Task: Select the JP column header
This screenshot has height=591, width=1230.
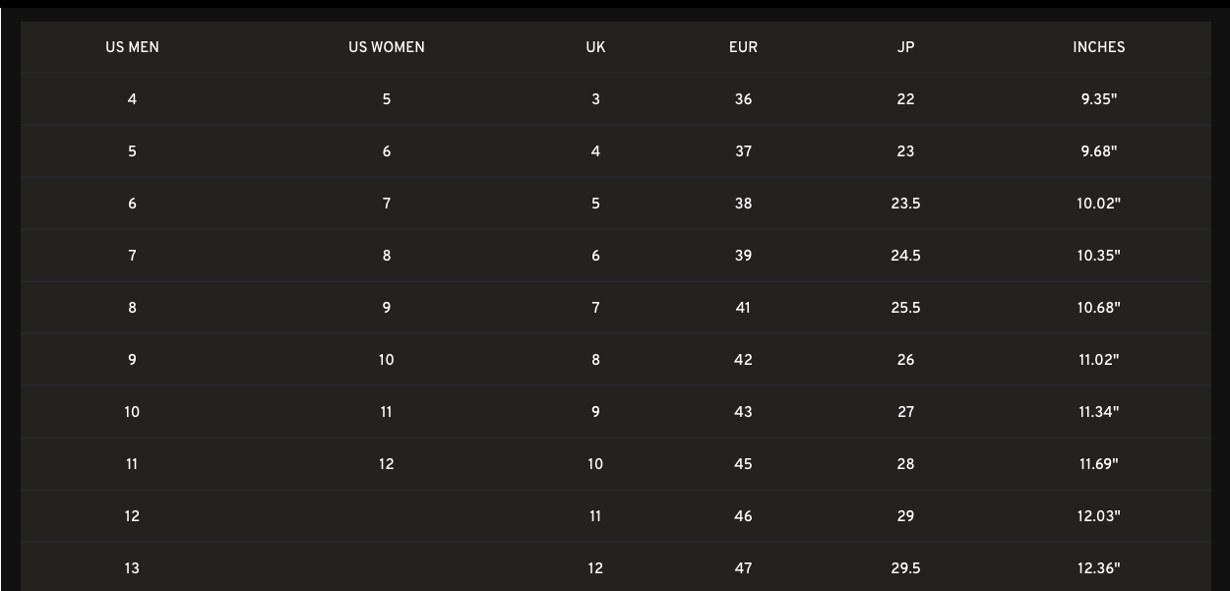Action: pos(905,47)
